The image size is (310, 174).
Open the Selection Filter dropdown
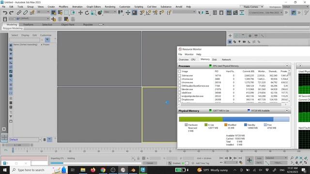click(43, 12)
